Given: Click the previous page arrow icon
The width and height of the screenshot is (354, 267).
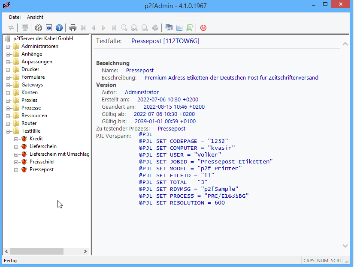Looking at the screenshot, I should [x=94, y=28].
